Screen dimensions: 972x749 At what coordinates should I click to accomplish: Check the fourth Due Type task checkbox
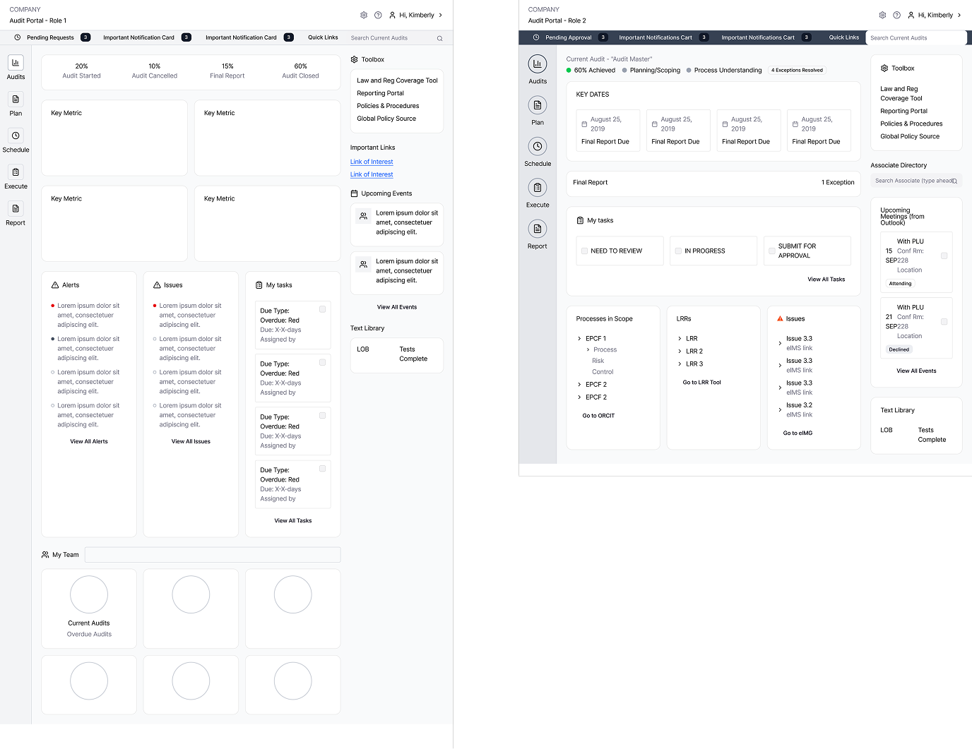tap(323, 468)
